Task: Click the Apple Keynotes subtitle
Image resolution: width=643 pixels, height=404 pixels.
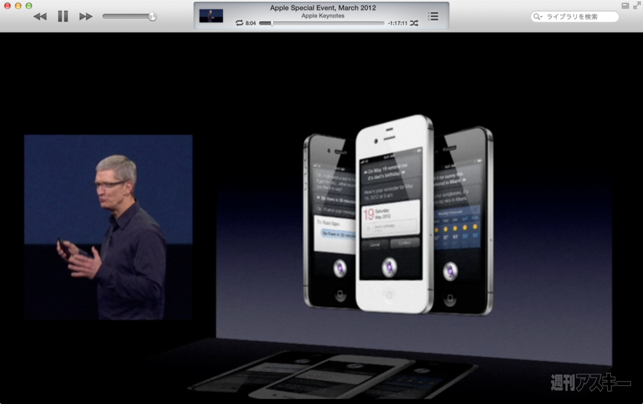Action: coord(323,15)
